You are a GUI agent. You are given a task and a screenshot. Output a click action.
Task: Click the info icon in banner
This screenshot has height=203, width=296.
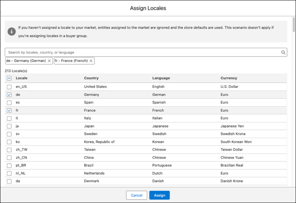point(11,31)
